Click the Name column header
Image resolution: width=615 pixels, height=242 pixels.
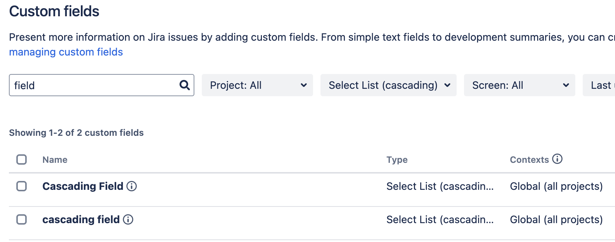(55, 159)
